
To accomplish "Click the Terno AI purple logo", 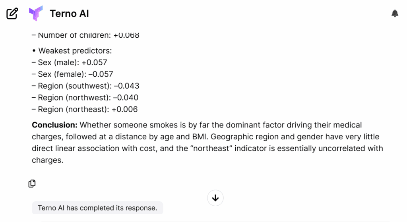I will click(x=35, y=14).
